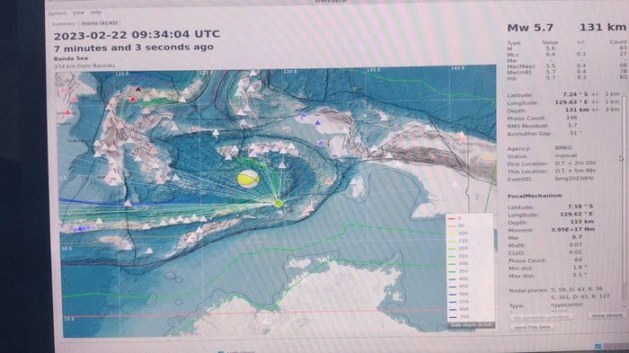Click the Max dist value 5.1 °
The width and height of the screenshot is (629, 353).
[580, 275]
